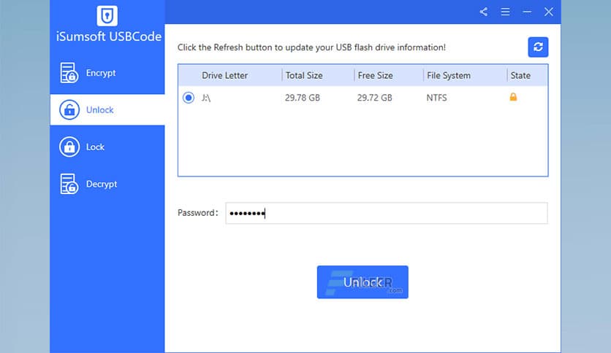
Task: Select the Unlock padlock icon in sidebar
Action: click(x=69, y=109)
